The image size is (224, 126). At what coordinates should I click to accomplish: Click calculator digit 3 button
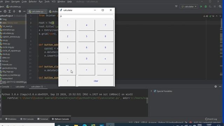[x=68, y=48]
